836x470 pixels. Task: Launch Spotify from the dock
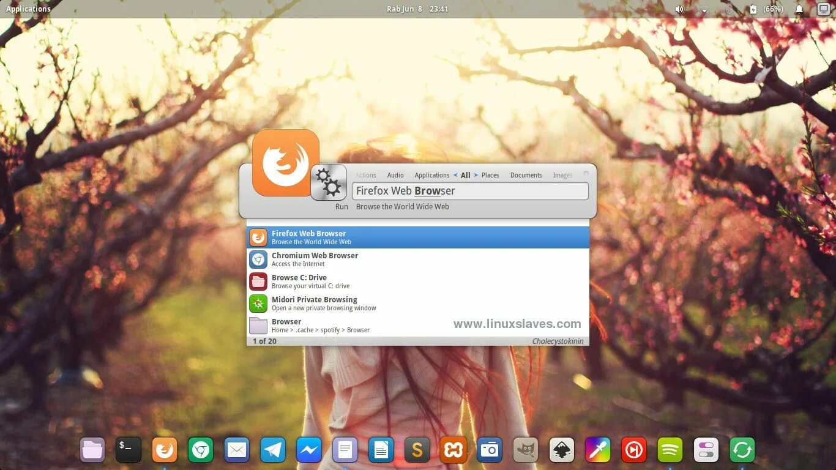point(670,450)
